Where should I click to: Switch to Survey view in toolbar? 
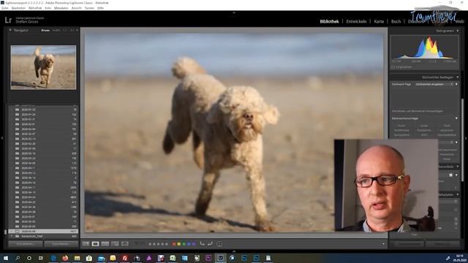pos(115,244)
